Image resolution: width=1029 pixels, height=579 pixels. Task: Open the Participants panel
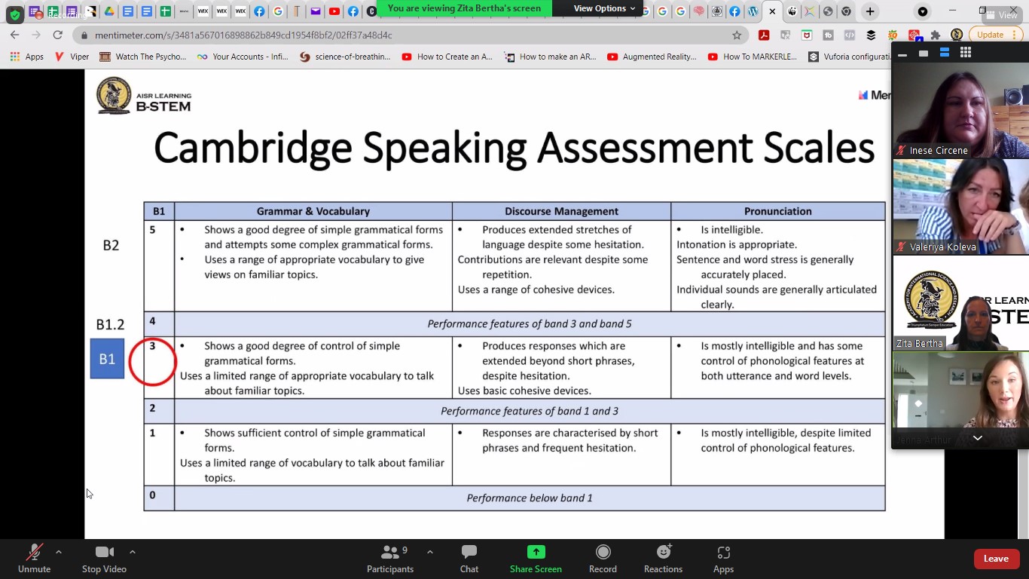(x=389, y=559)
